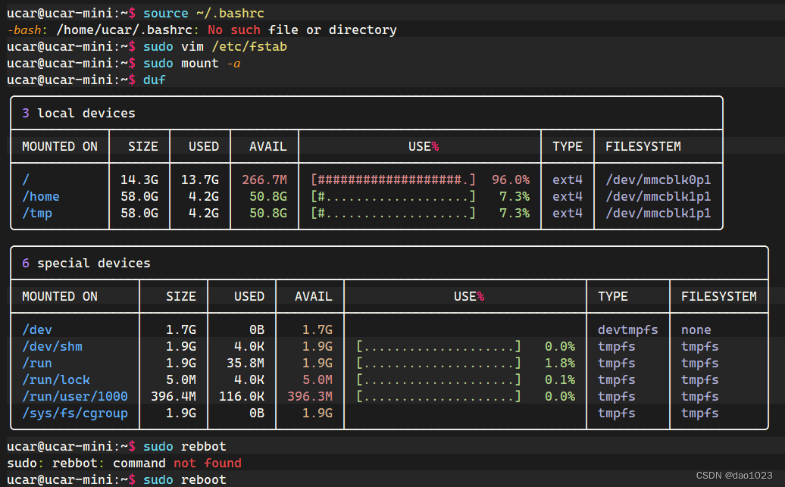Click the 266.7M available value
The width and height of the screenshot is (785, 487).
tap(264, 180)
